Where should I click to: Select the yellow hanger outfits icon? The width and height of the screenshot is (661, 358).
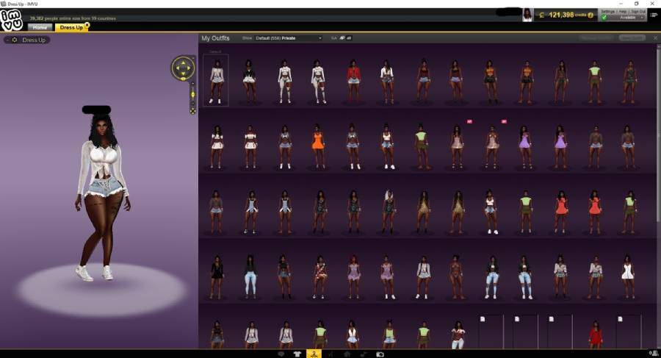314,354
